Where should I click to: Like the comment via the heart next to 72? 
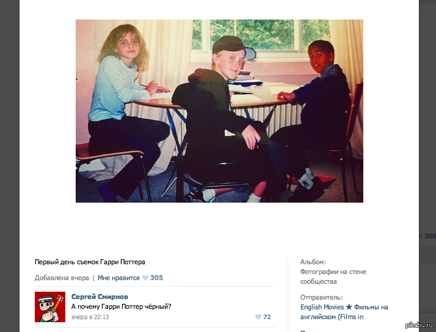(258, 317)
